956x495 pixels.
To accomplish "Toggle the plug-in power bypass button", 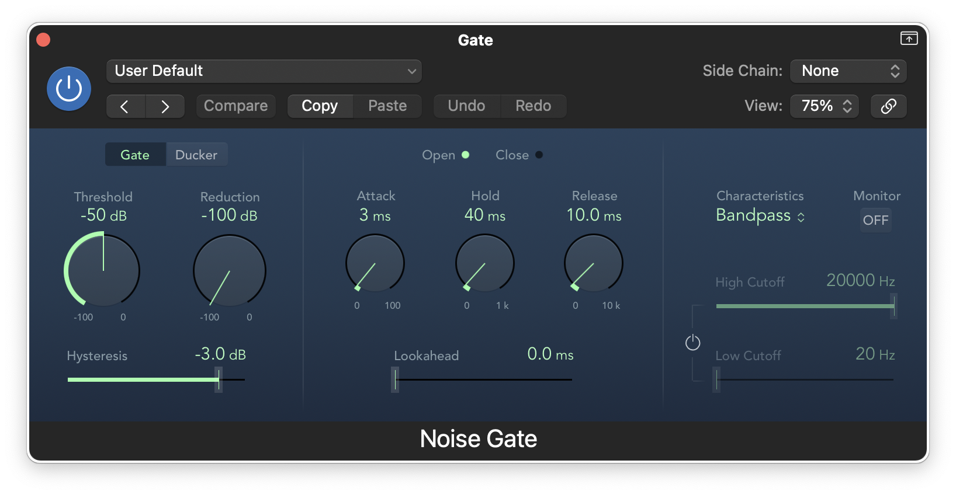I will pos(69,89).
